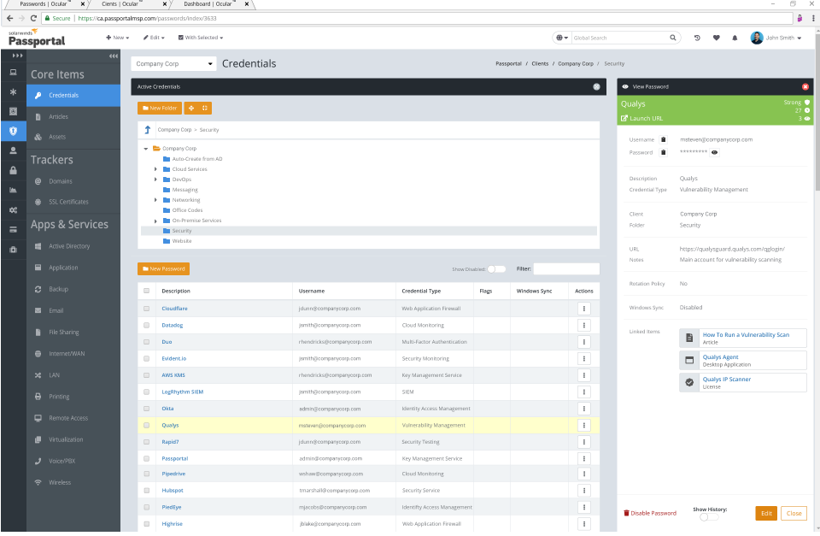Image resolution: width=820 pixels, height=536 pixels.
Task: Click the padlock icon in left rail
Action: pos(13,170)
